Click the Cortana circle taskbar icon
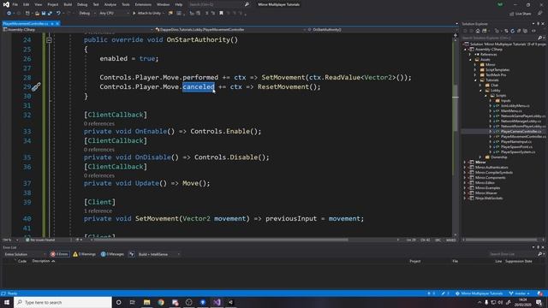Viewport: 548px width, 308px height. [118, 302]
